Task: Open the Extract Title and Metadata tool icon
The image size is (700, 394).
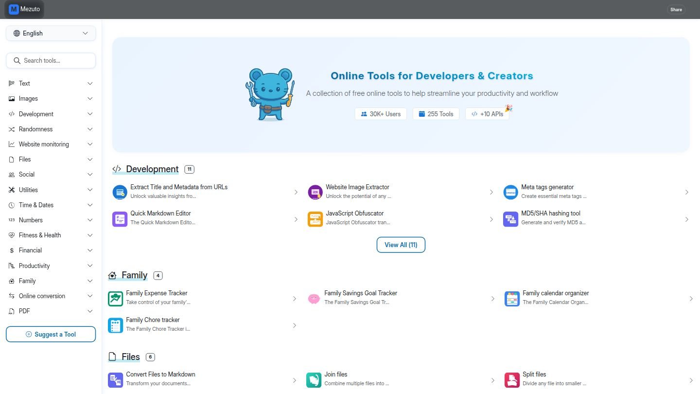Action: [120, 192]
